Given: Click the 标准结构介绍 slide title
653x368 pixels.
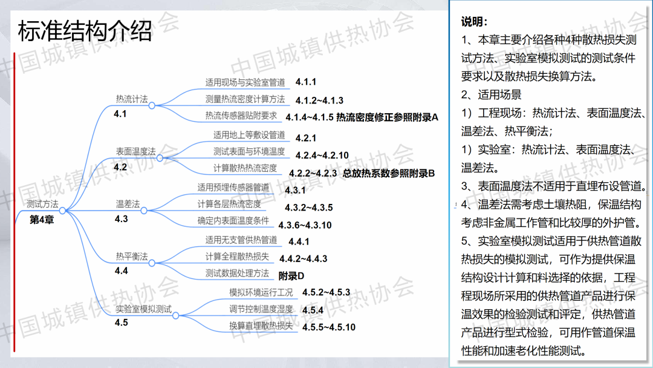Looking at the screenshot, I should click(x=85, y=30).
